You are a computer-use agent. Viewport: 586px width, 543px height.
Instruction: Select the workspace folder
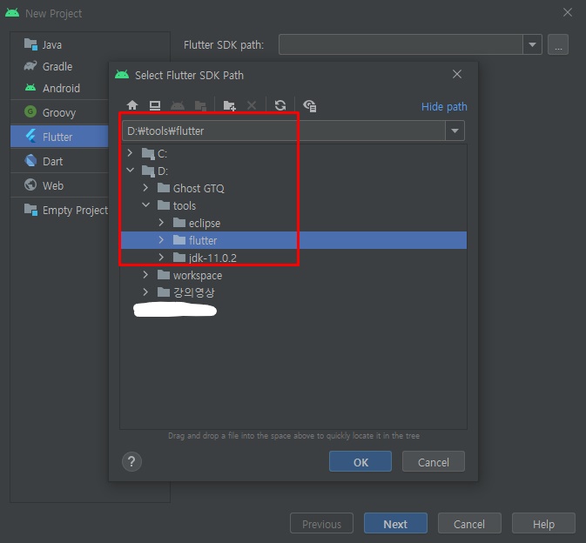[x=293, y=275]
